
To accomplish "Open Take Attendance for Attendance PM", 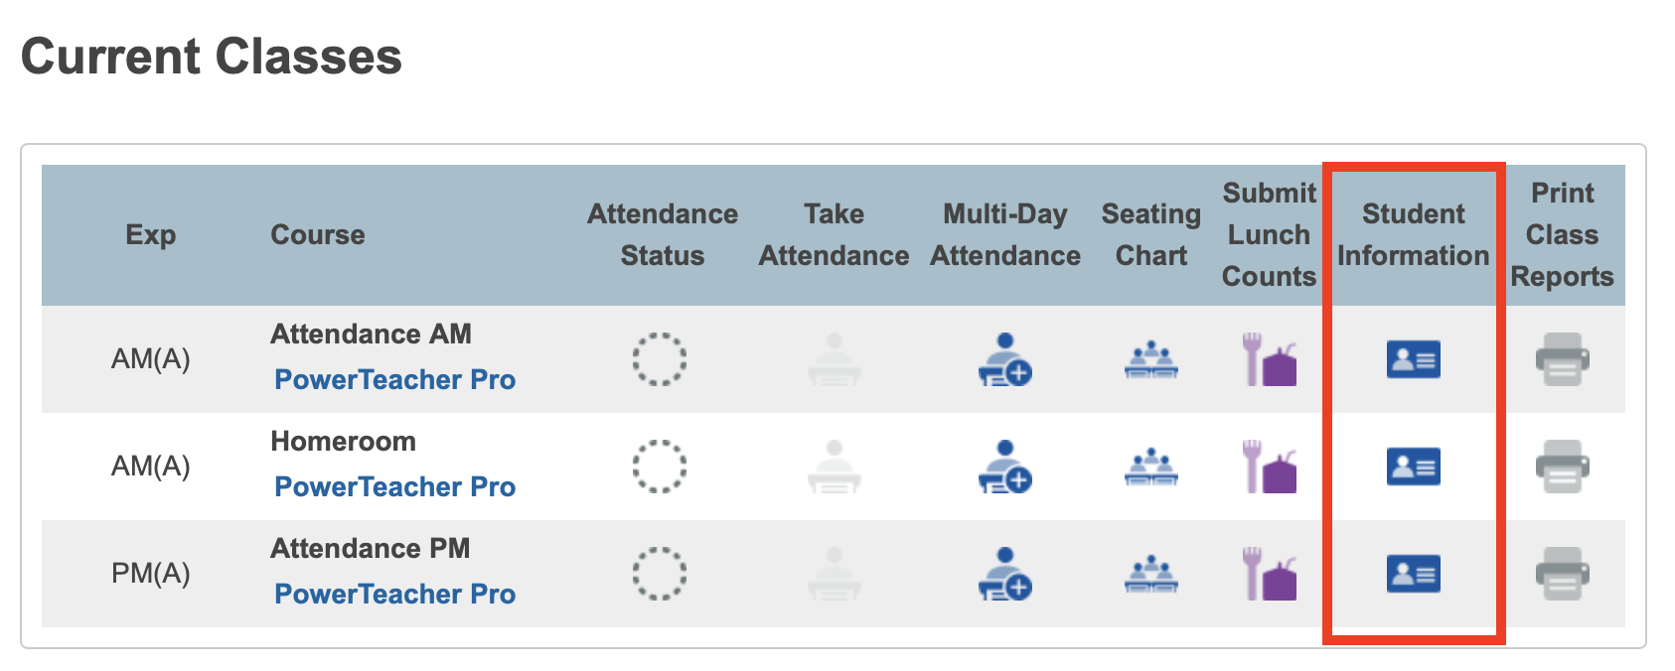I will (x=834, y=575).
